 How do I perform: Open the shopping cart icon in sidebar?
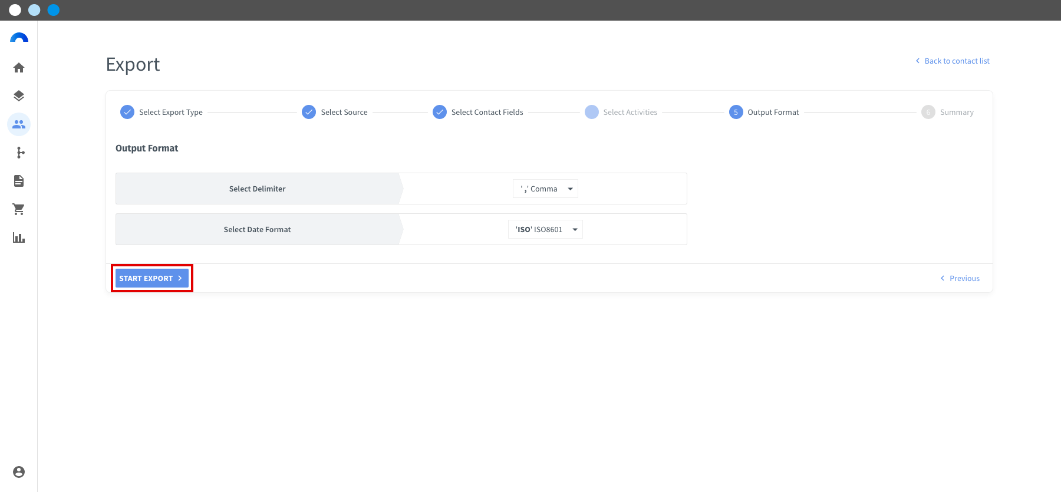pyautogui.click(x=19, y=209)
